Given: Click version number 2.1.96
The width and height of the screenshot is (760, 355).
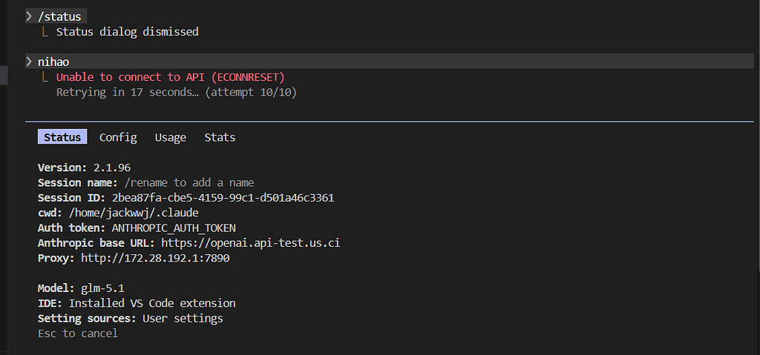Looking at the screenshot, I should (112, 167).
